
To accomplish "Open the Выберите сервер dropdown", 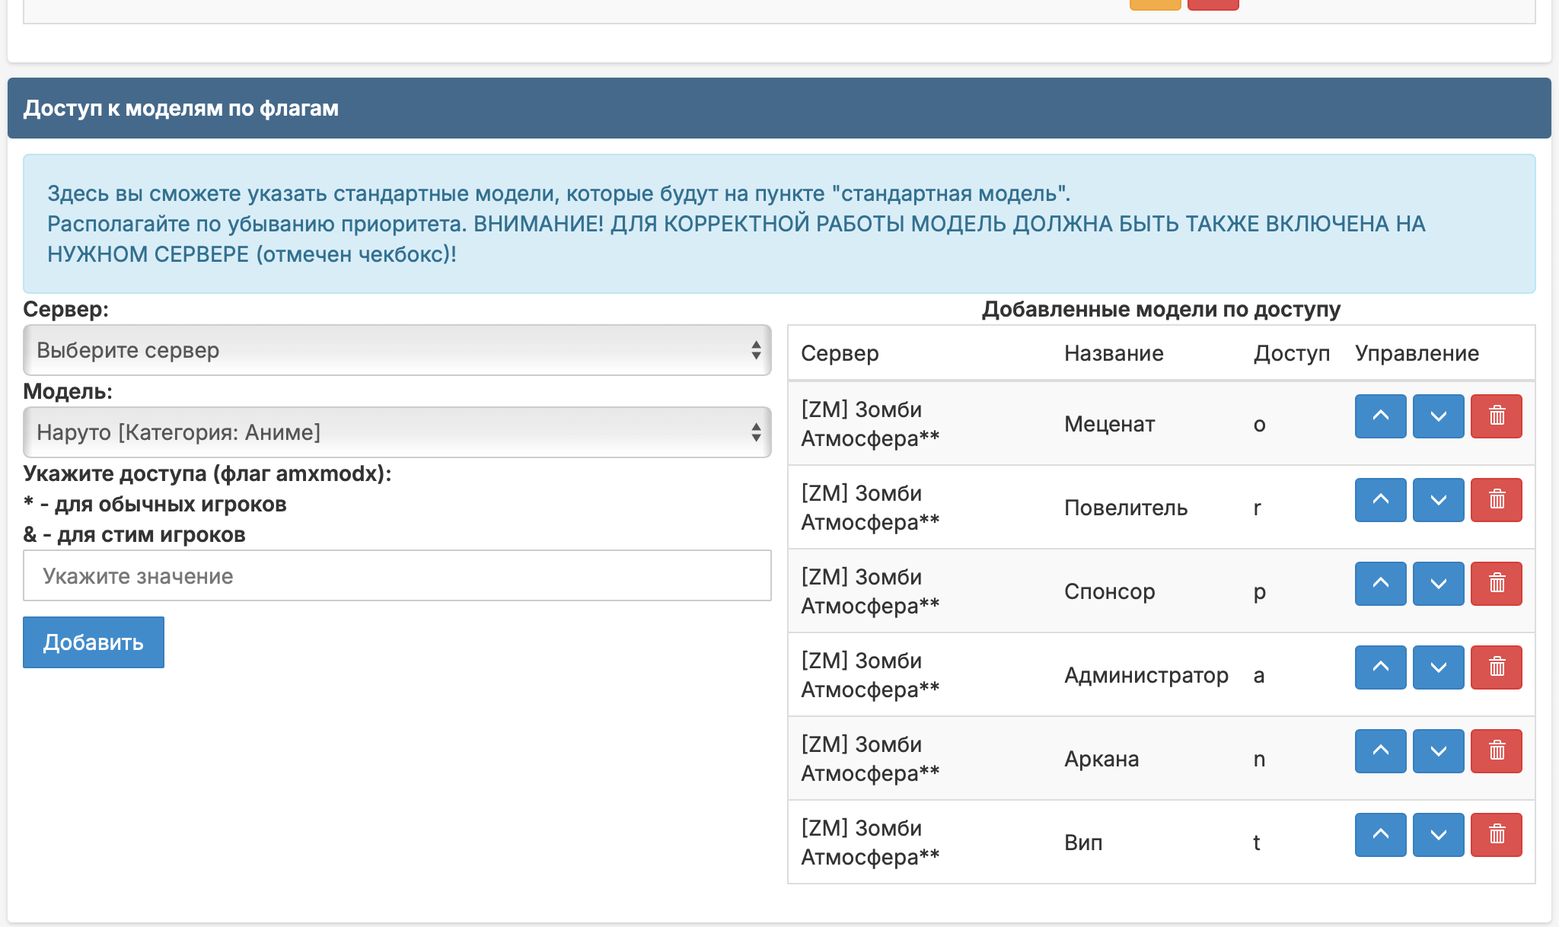I will [397, 350].
